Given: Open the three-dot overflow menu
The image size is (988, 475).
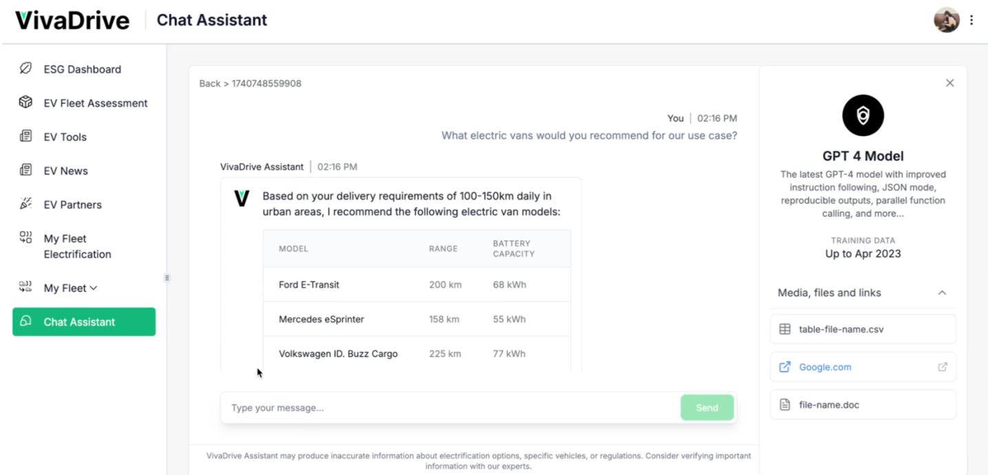Looking at the screenshot, I should (971, 20).
